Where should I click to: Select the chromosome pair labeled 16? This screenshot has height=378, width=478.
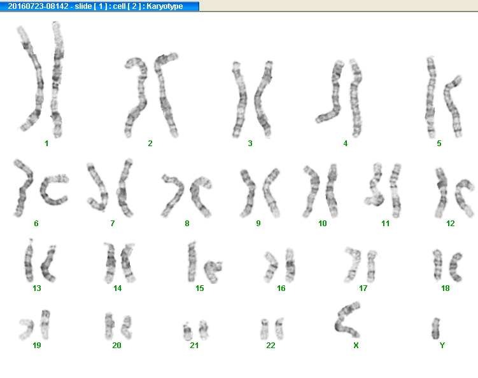pyautogui.click(x=279, y=266)
